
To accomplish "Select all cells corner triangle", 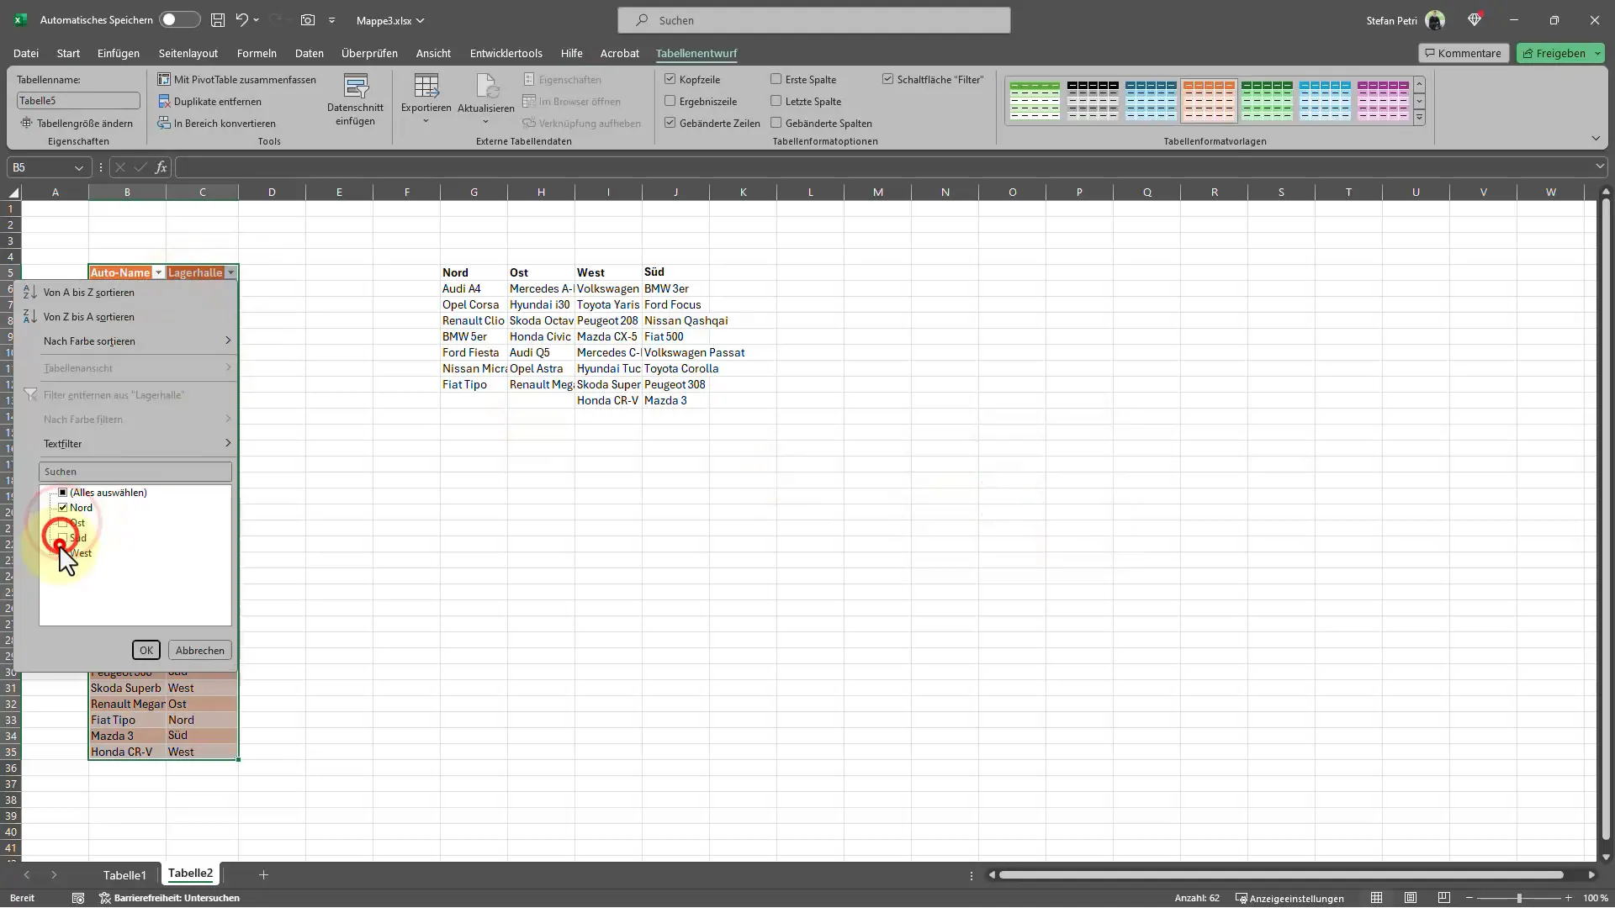I will 13,193.
